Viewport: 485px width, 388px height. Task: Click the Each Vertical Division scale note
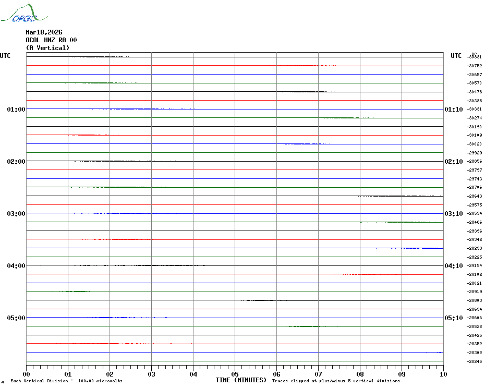coord(66,381)
